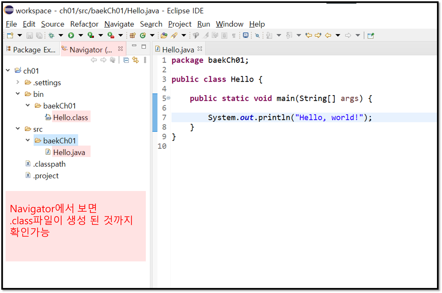Collapse the ch01 project node
Screen dimensions: 442x293
coord(8,70)
